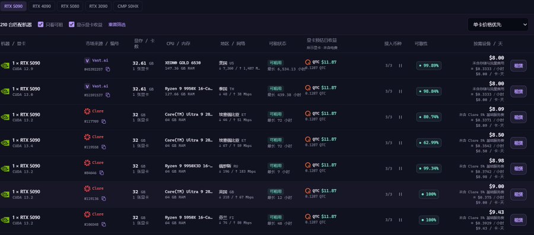
Task: Click the 可租用 status in #117709 row
Action: pos(275,114)
